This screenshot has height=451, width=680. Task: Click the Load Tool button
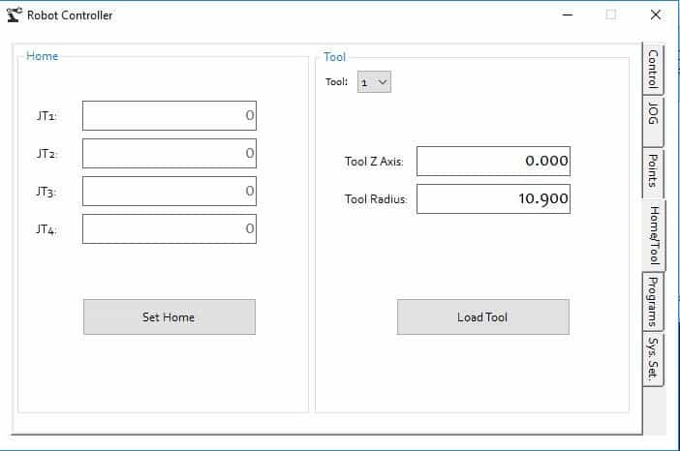[483, 316]
